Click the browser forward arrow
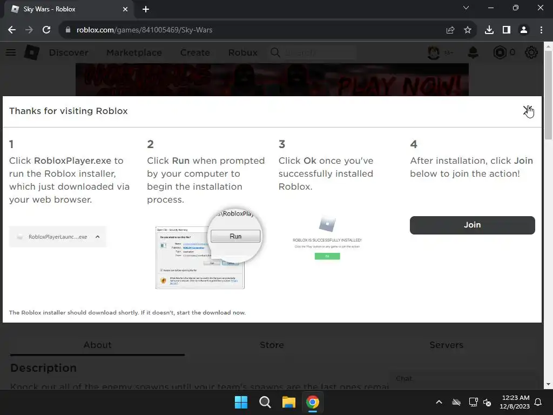The width and height of the screenshot is (553, 415). [29, 30]
